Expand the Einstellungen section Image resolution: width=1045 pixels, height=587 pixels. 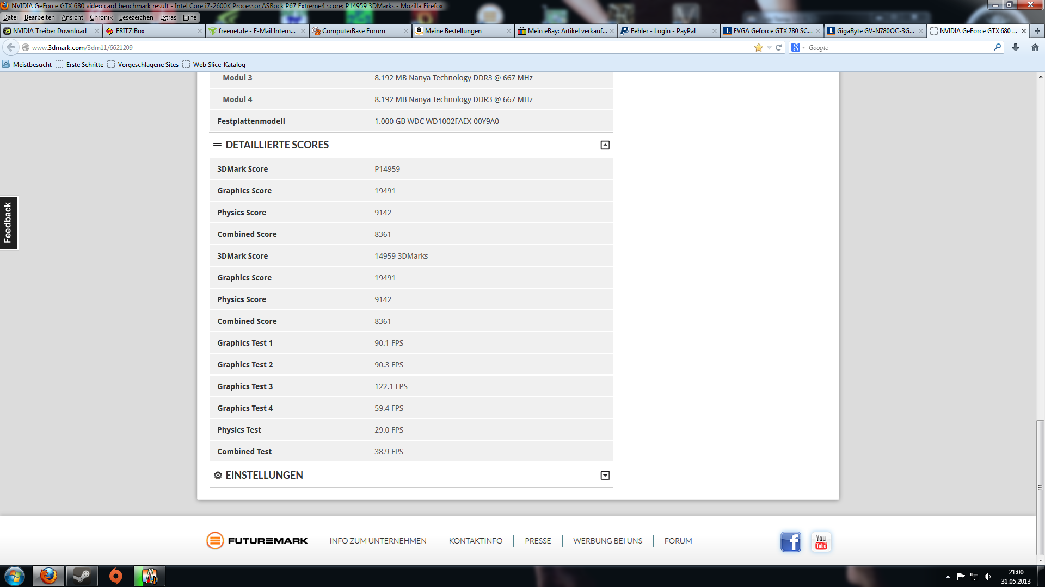click(x=605, y=476)
